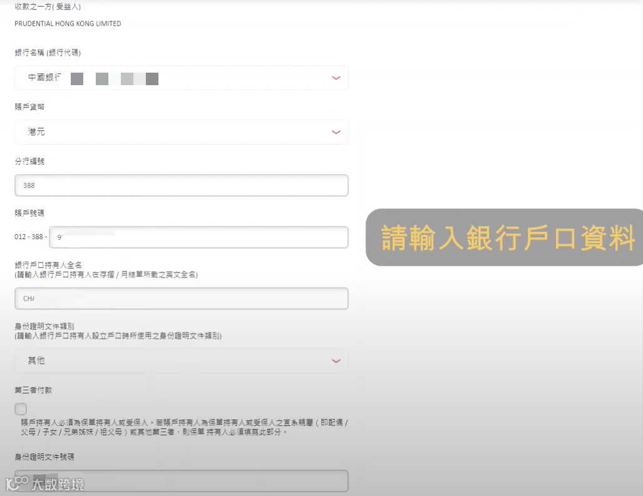Click the 身份證明文件號碼 label

[x=44, y=457]
